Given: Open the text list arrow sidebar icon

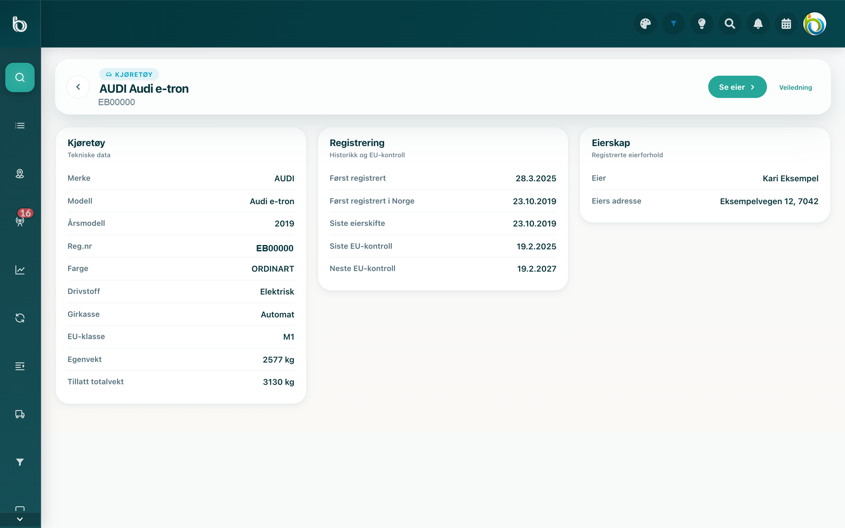Looking at the screenshot, I should point(20,366).
